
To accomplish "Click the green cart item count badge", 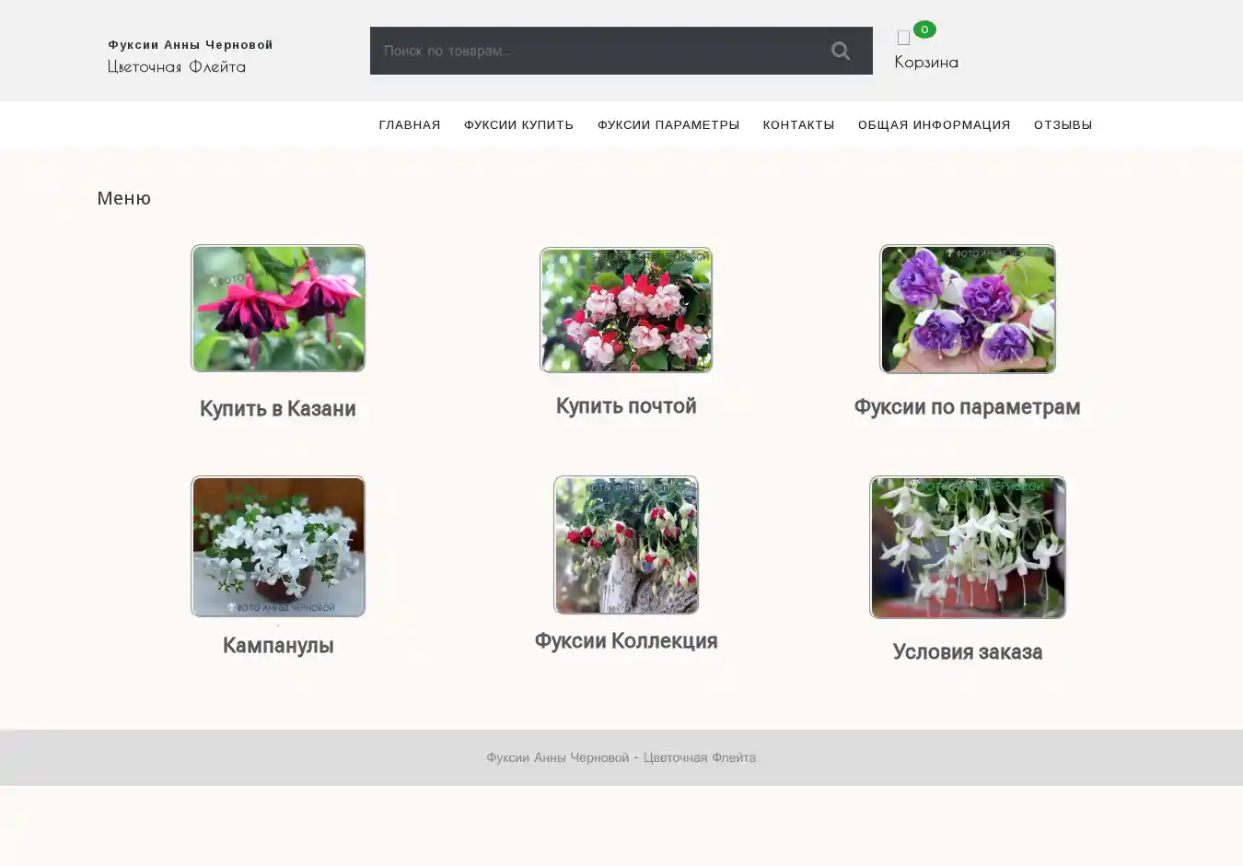I will click(924, 29).
